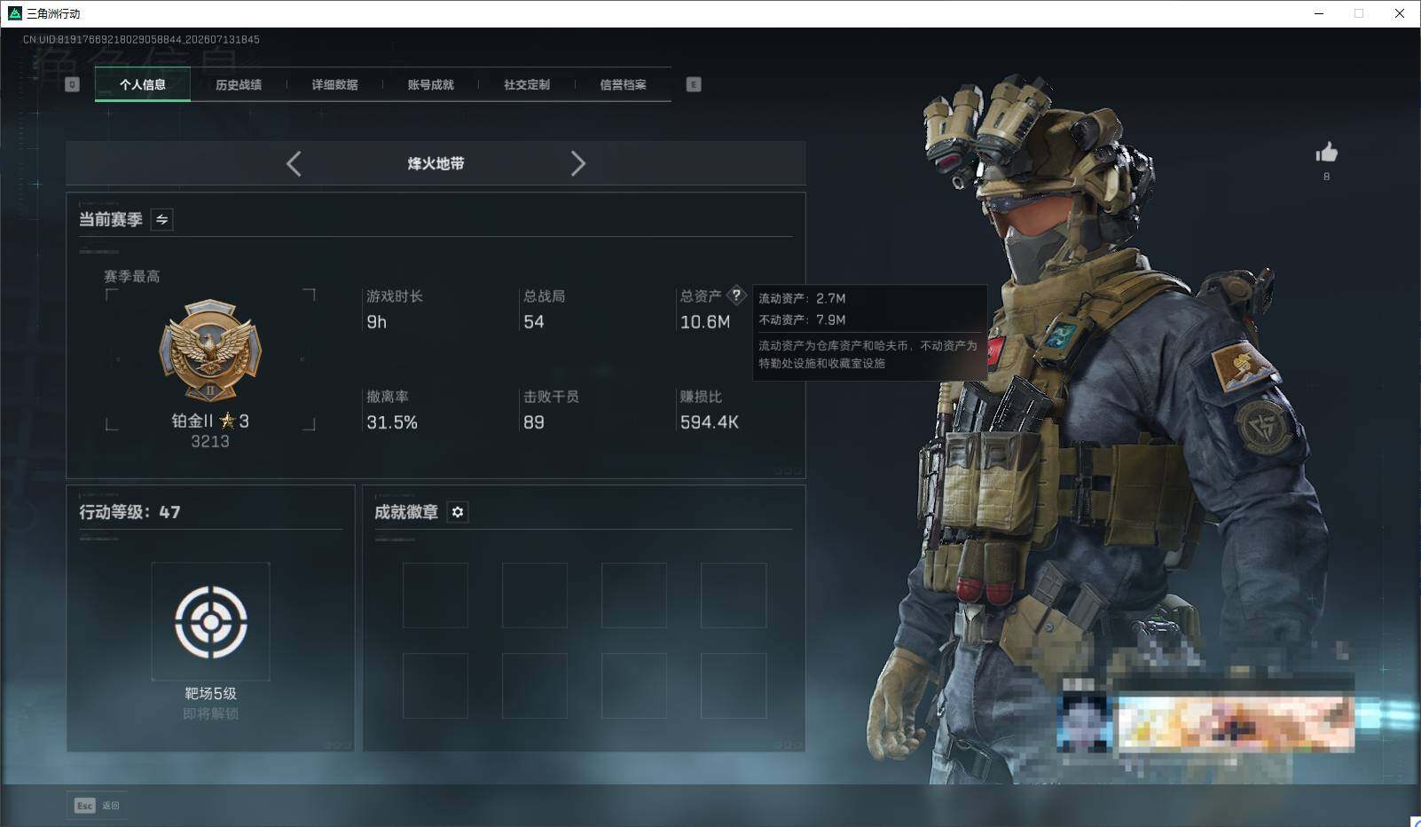1421x827 pixels.
Task: Select the 社交定制 tab
Action: [x=527, y=84]
